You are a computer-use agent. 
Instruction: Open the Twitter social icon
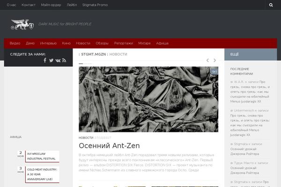click(x=51, y=60)
